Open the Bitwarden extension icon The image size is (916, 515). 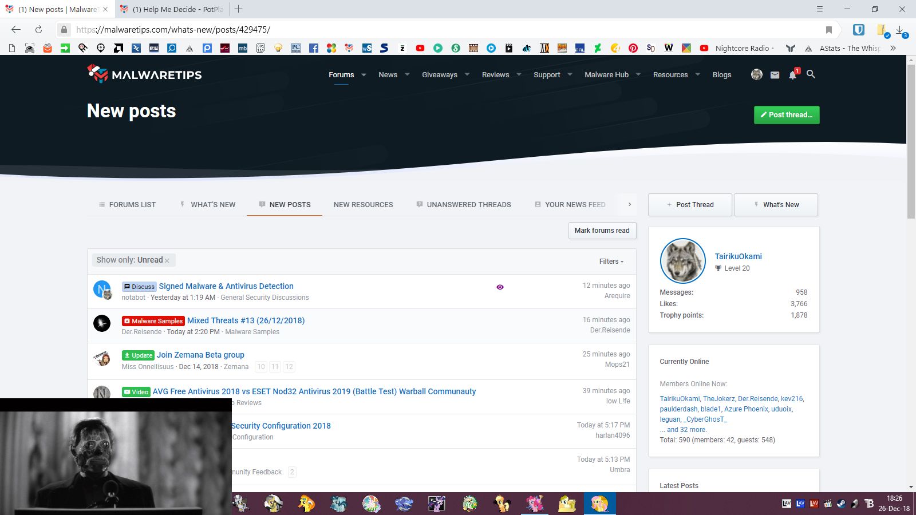pyautogui.click(x=858, y=30)
